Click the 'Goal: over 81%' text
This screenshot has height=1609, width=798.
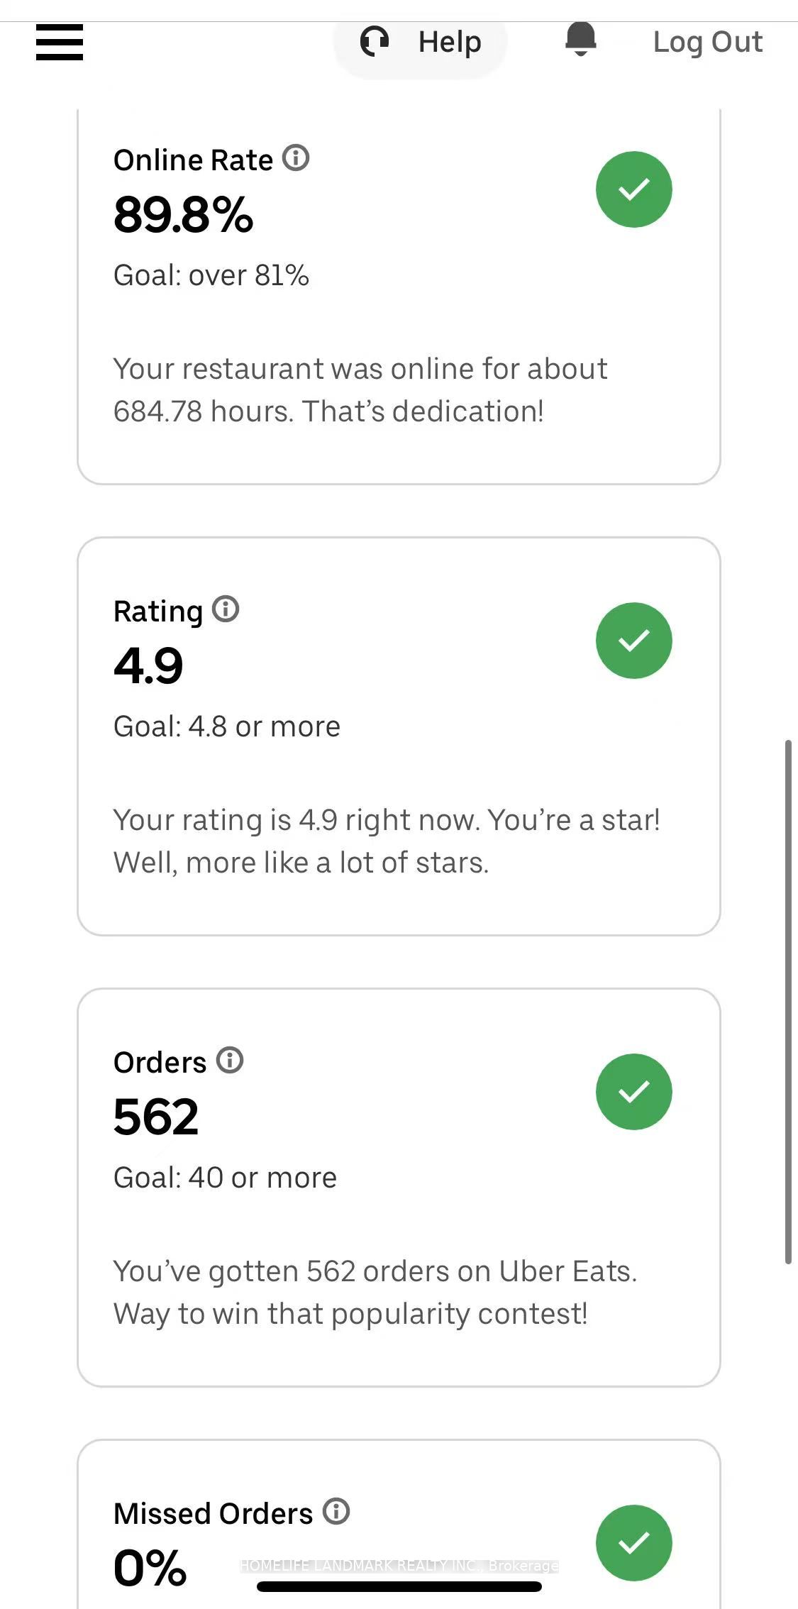pyautogui.click(x=211, y=275)
